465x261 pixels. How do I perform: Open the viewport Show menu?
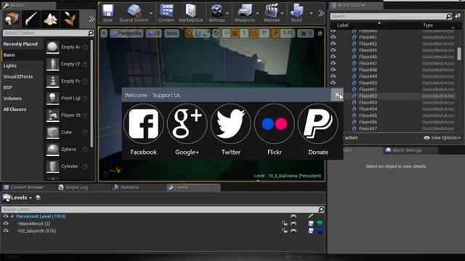171,33
